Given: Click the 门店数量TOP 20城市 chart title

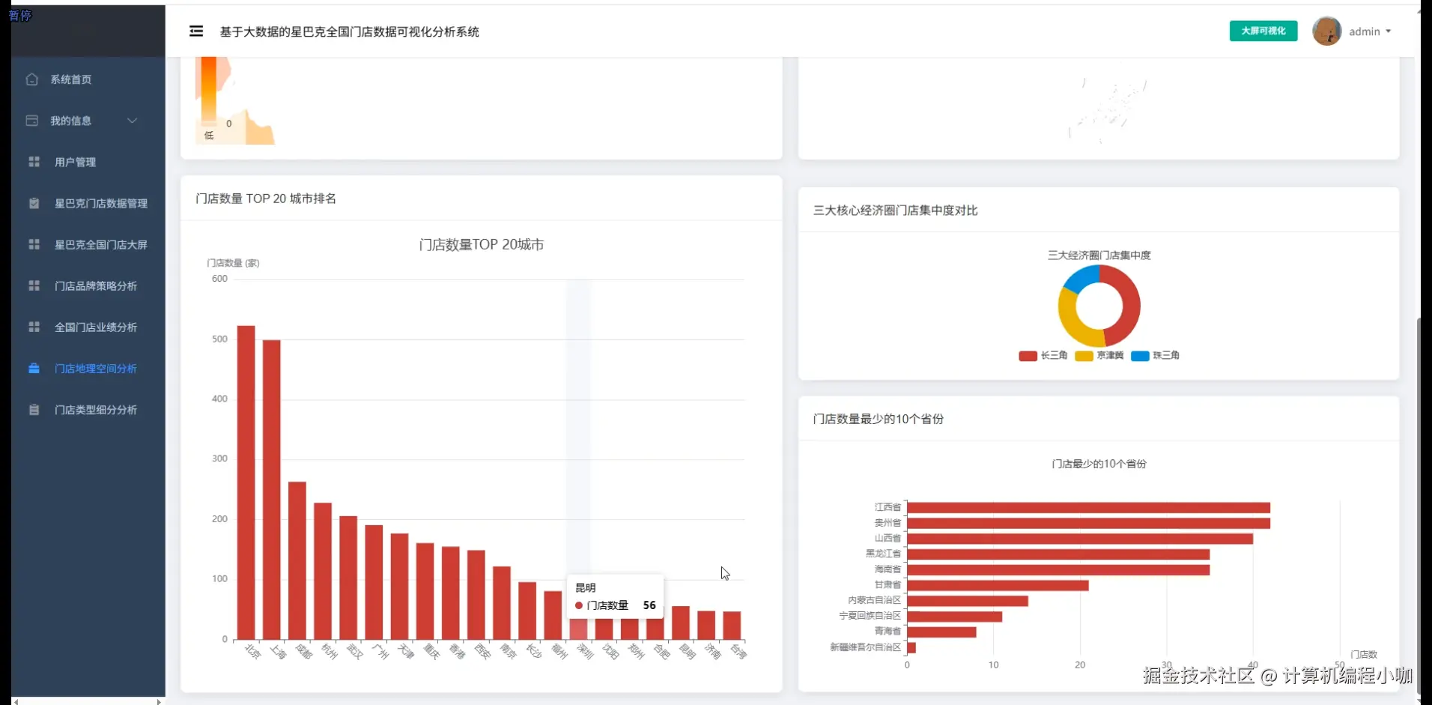Looking at the screenshot, I should click(x=482, y=244).
